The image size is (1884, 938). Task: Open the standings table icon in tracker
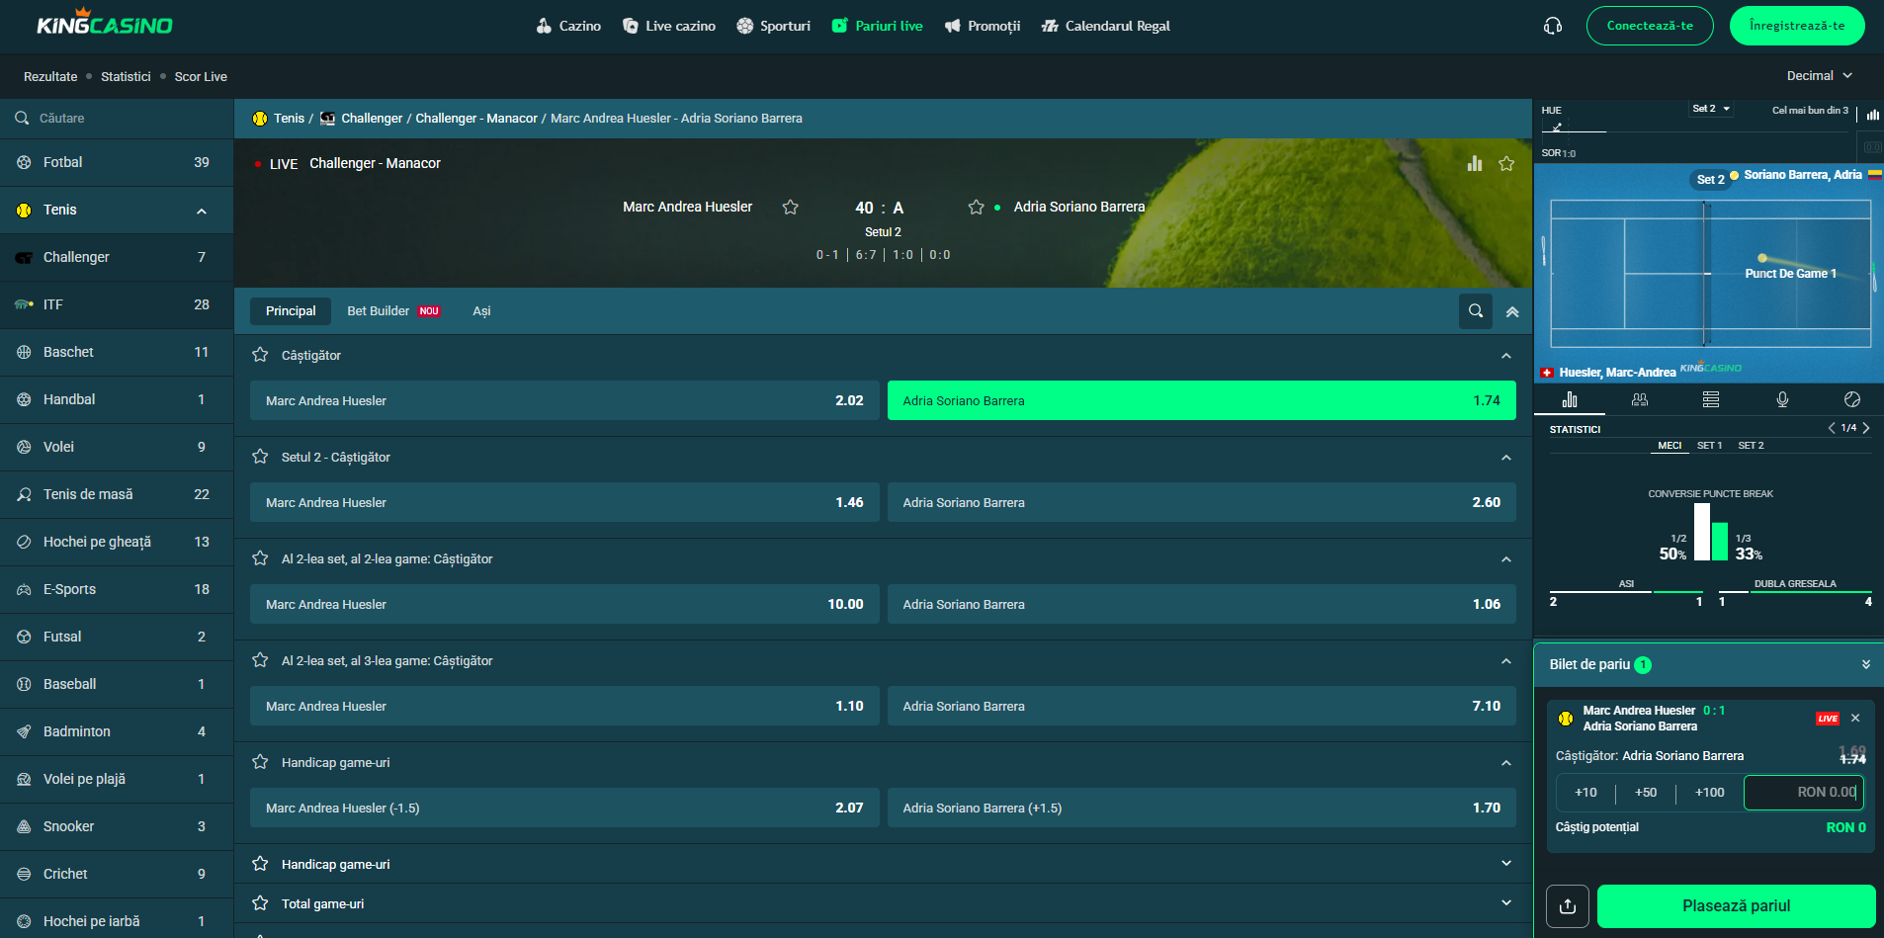1711,399
